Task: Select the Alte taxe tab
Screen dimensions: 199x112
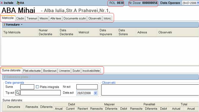Action: [x=56, y=18]
